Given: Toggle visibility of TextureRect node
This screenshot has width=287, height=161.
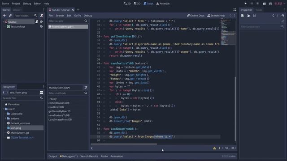Looking at the screenshot, I should click(x=41, y=26).
